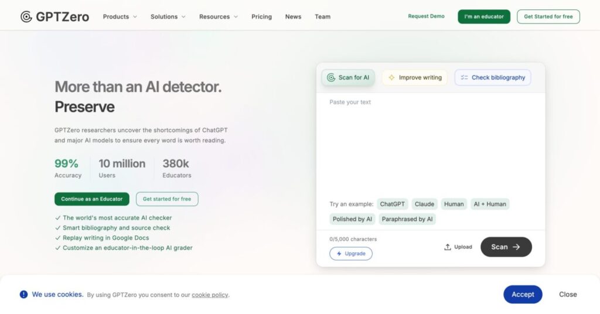This screenshot has height=314, width=600.
Task: Click the GPTZero wordmark text
Action: (x=62, y=17)
